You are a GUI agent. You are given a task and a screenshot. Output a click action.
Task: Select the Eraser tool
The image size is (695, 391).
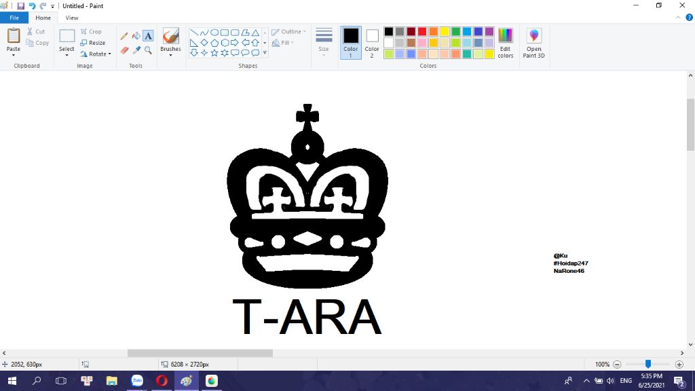click(124, 50)
